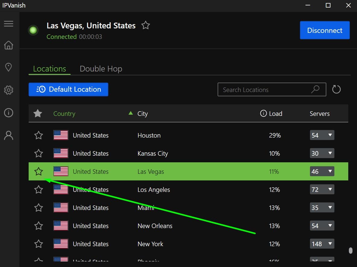Maximize the IPVanish window
The height and width of the screenshot is (267, 357).
pos(328,5)
